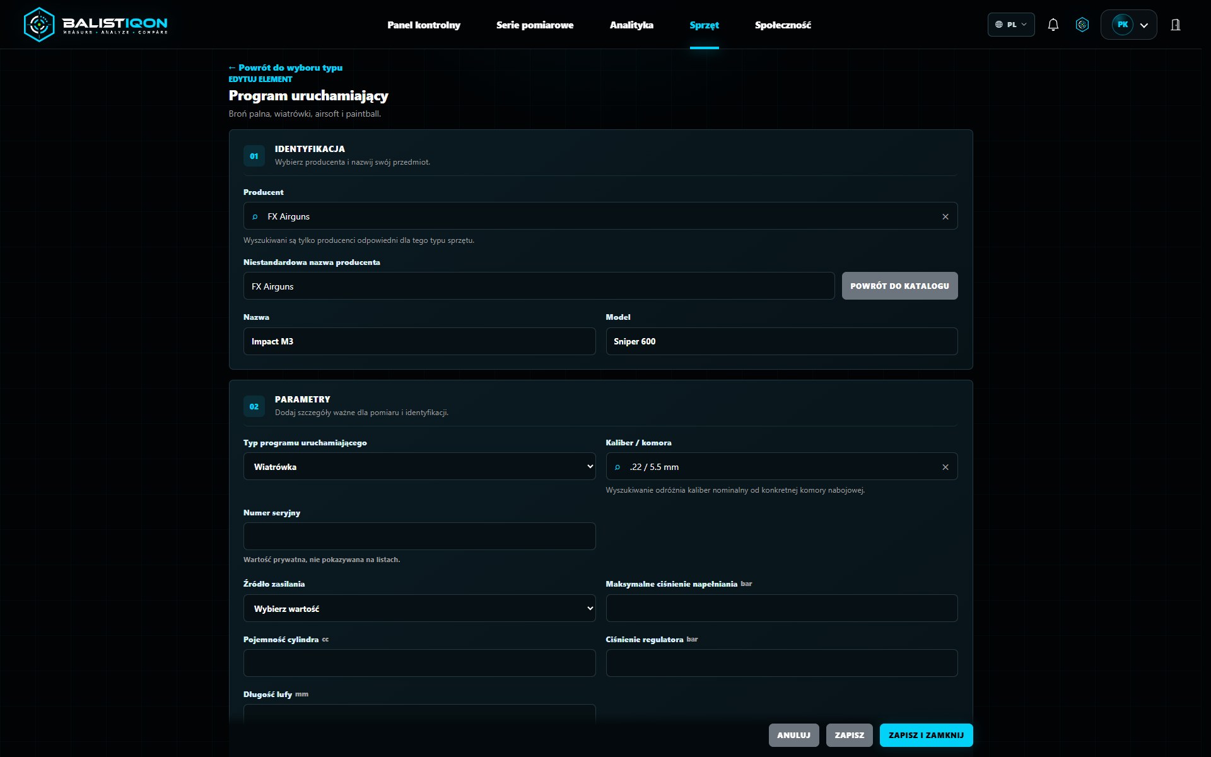Click the logout door icon
This screenshot has height=757, width=1211.
1176,25
